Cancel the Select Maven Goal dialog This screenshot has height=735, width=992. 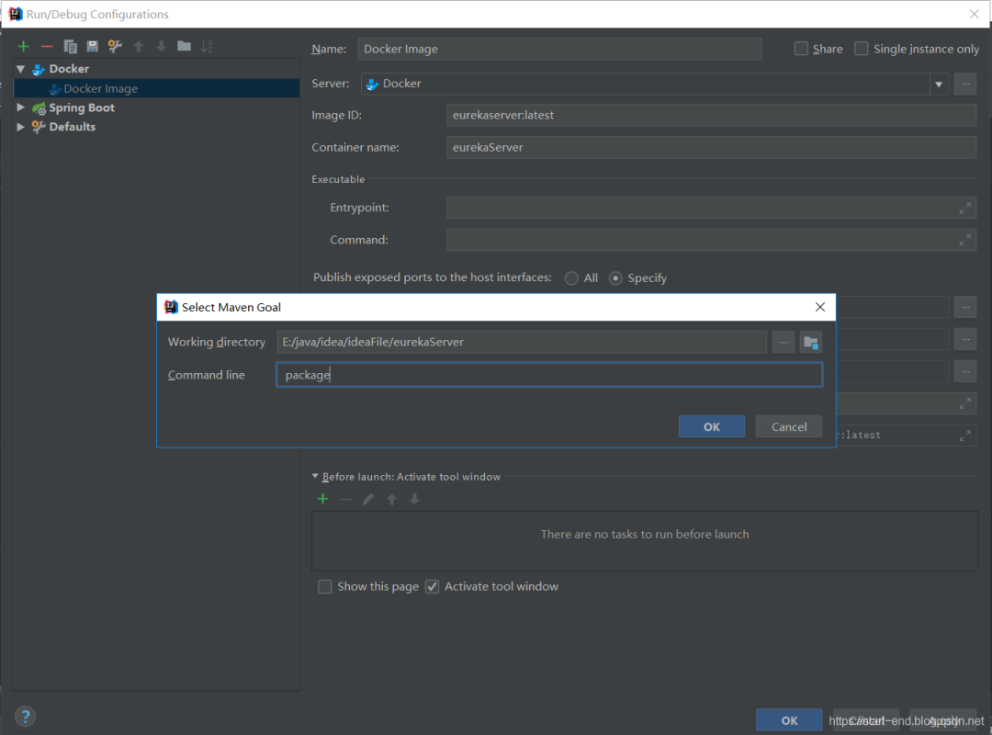coord(788,426)
